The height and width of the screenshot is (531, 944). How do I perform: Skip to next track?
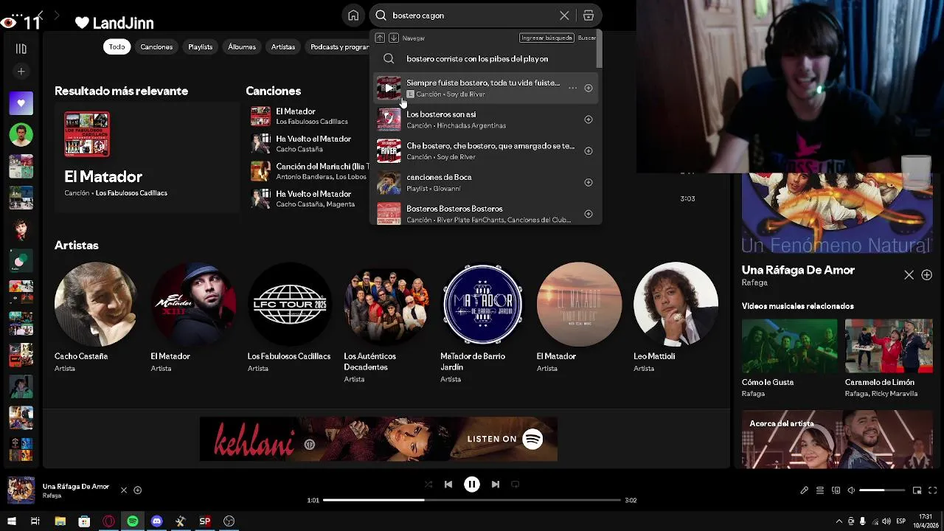coord(496,485)
